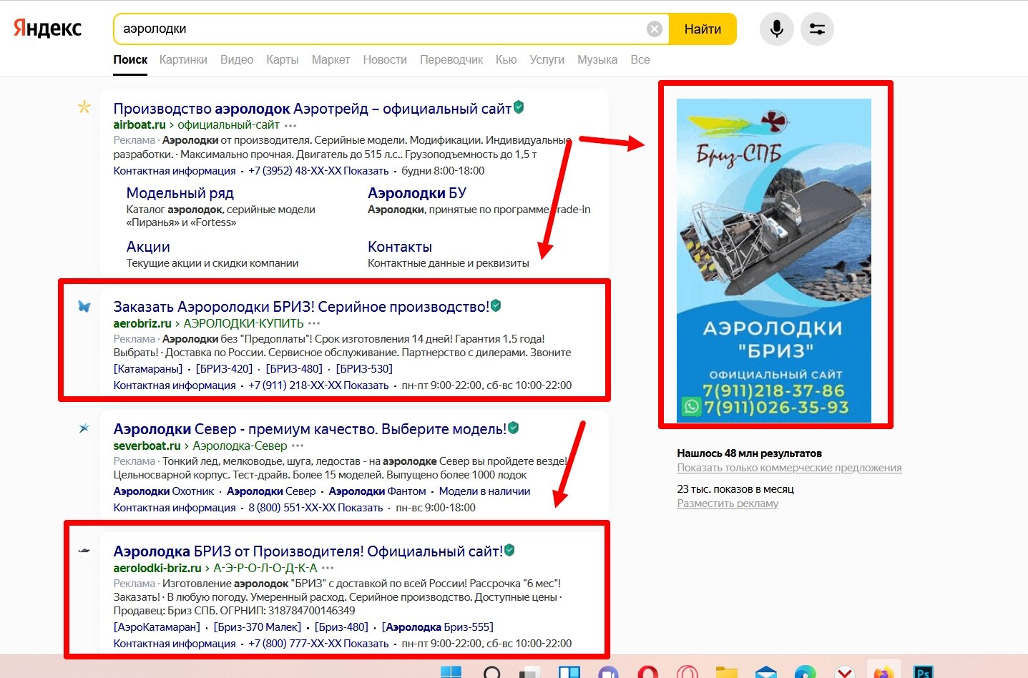
Task: Open Модельный ряд sitelink
Action: [180, 193]
